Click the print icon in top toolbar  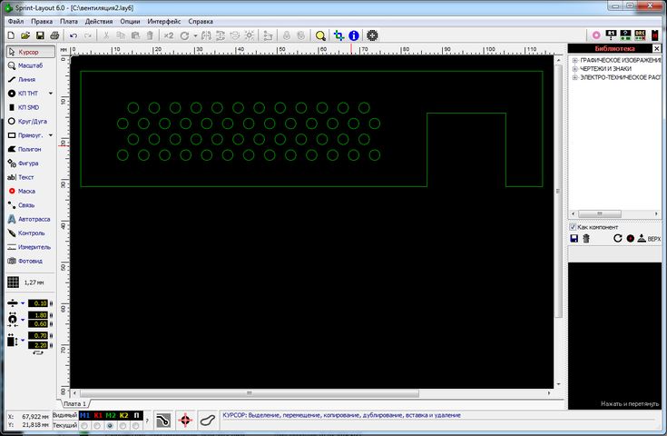pos(54,35)
